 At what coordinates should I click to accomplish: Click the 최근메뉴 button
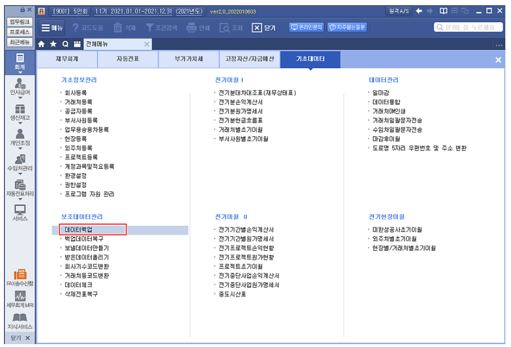click(x=20, y=42)
